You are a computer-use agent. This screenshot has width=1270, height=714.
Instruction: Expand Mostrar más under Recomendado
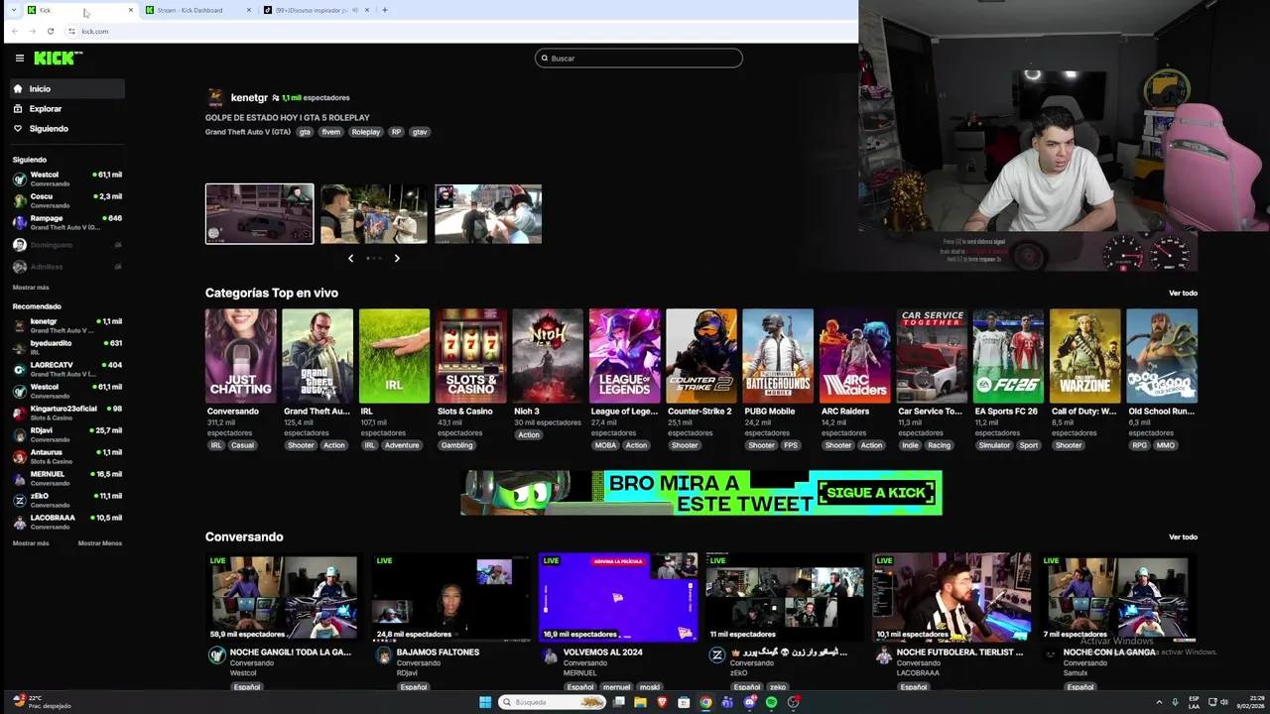pyautogui.click(x=31, y=543)
